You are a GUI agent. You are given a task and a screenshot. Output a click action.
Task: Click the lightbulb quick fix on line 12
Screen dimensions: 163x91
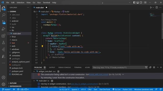tap(42, 46)
